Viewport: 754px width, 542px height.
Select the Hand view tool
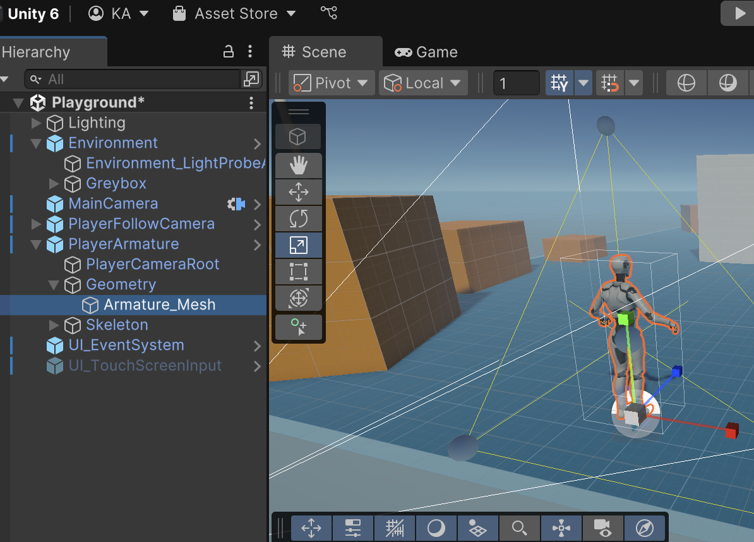coord(298,166)
